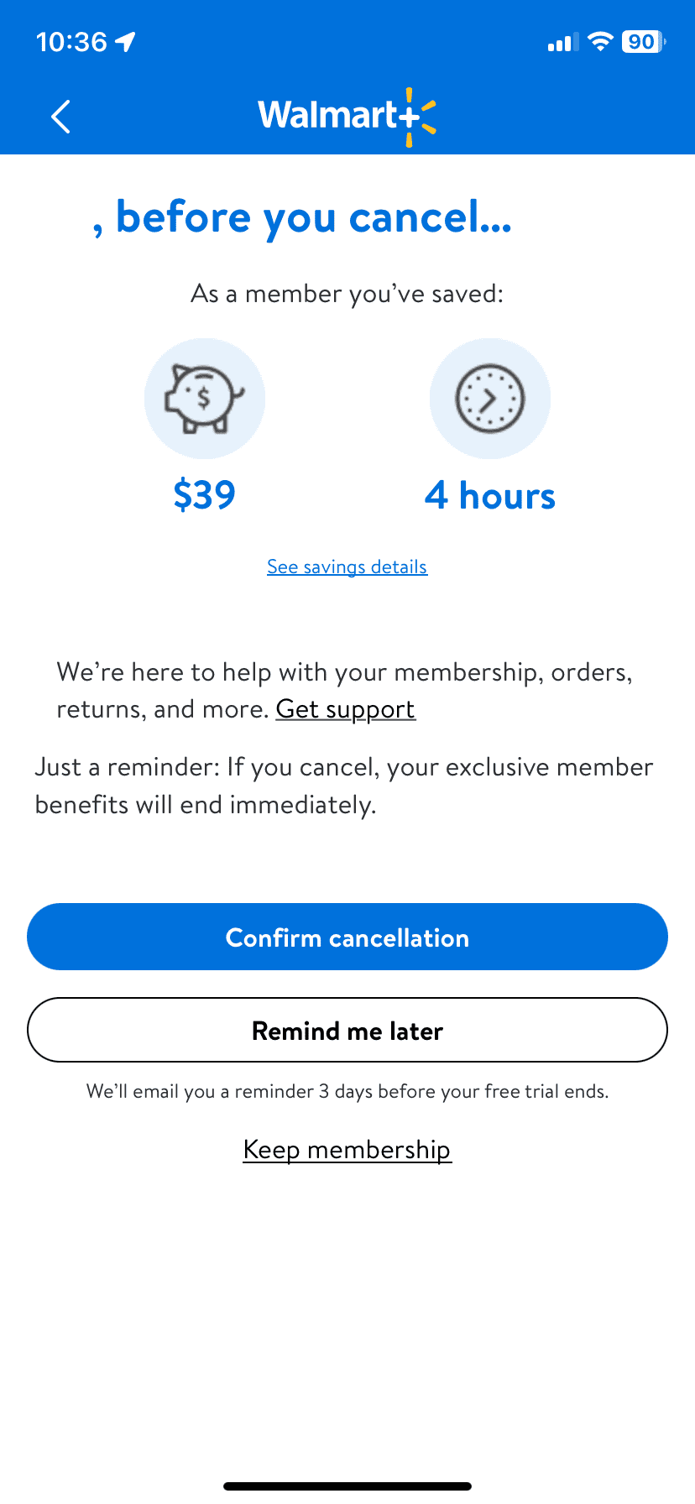Tap the Walmart+ logo in header
The image size is (695, 1504).
click(x=347, y=116)
